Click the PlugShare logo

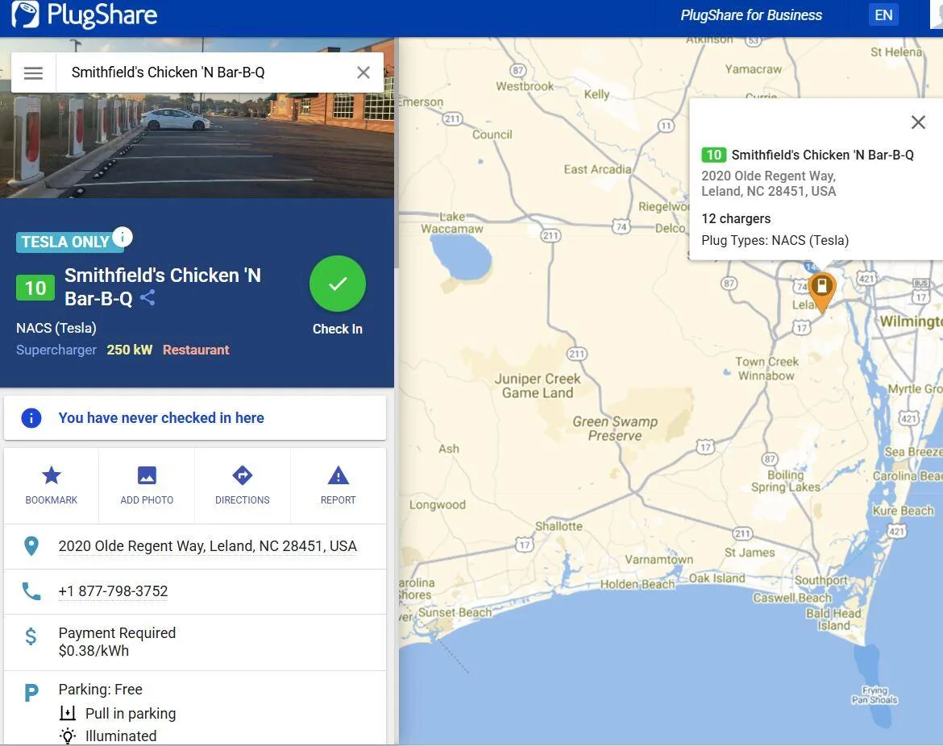(85, 15)
